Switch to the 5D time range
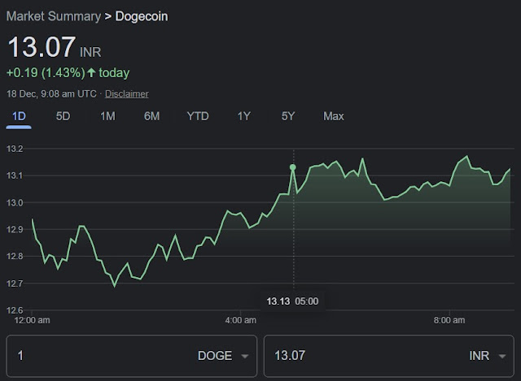The height and width of the screenshot is (381, 521). point(63,116)
